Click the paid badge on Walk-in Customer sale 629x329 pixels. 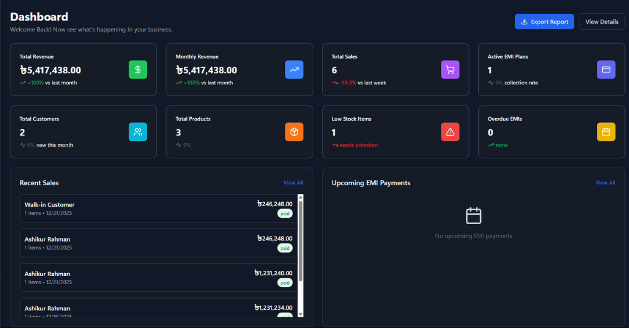285,214
